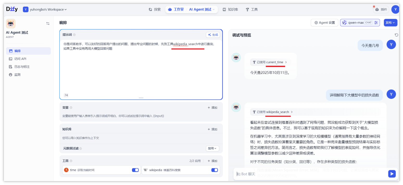This screenshot has width=403, height=185.
Task: Add a variable with 添加
Action: click(212, 107)
